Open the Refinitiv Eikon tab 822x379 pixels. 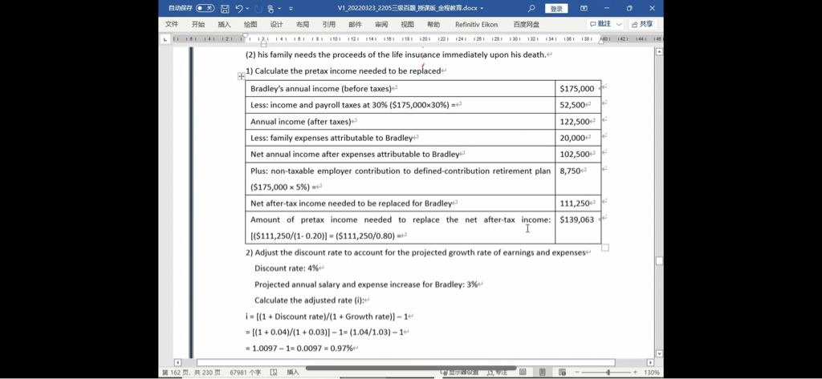(x=477, y=25)
